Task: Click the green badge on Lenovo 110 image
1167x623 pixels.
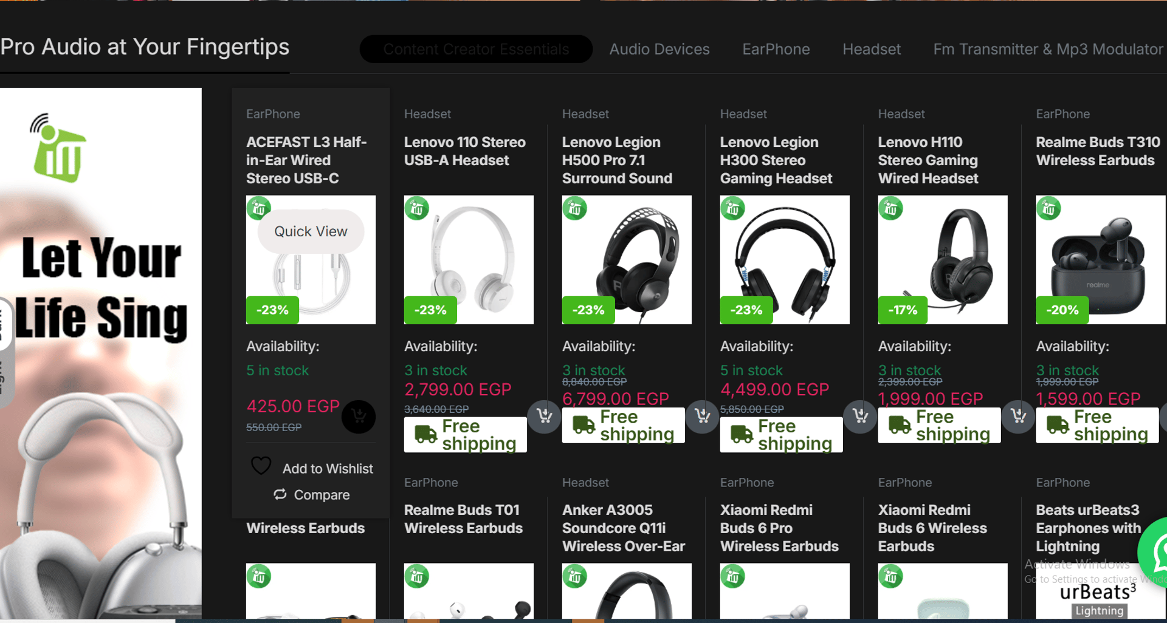Action: coord(417,208)
